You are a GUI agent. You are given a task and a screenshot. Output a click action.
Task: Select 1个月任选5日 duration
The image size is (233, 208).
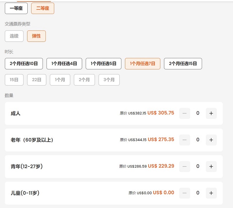click(103, 64)
